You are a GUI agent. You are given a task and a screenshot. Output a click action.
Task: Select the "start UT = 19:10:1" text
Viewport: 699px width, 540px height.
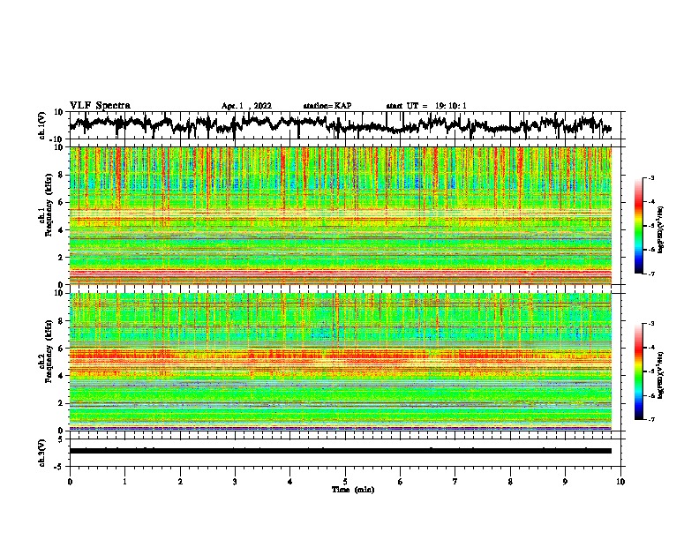(x=426, y=106)
